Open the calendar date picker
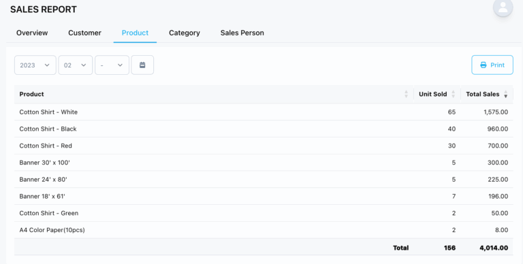Viewport: 523px width, 264px height. (x=142, y=65)
